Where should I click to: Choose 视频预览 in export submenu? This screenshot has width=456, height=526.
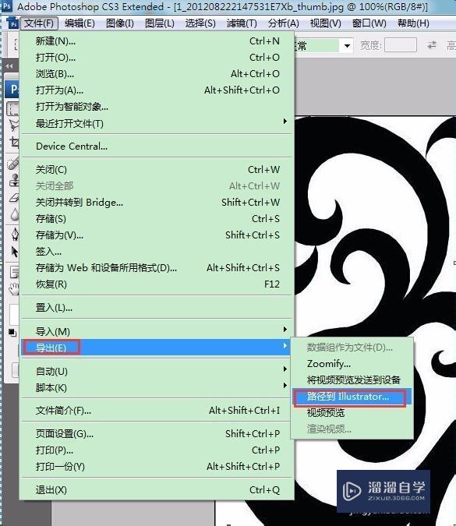point(352,413)
